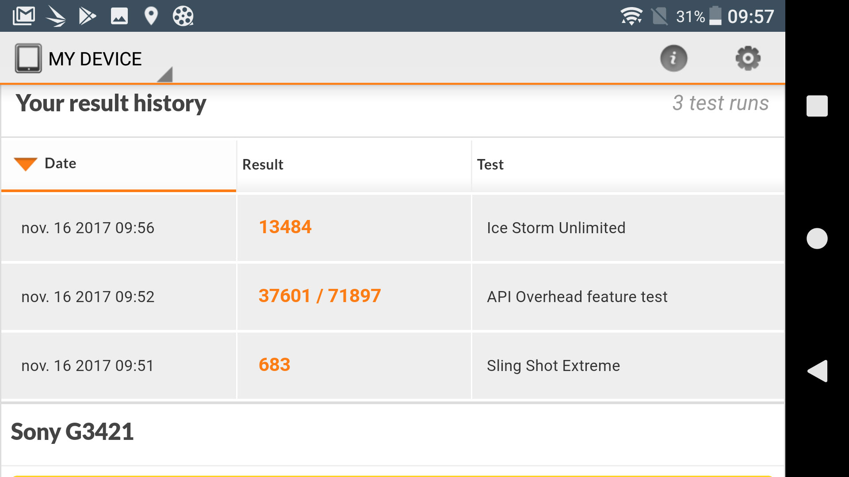Screen dimensions: 849x477
Task: Open settings gear icon
Action: click(x=748, y=58)
